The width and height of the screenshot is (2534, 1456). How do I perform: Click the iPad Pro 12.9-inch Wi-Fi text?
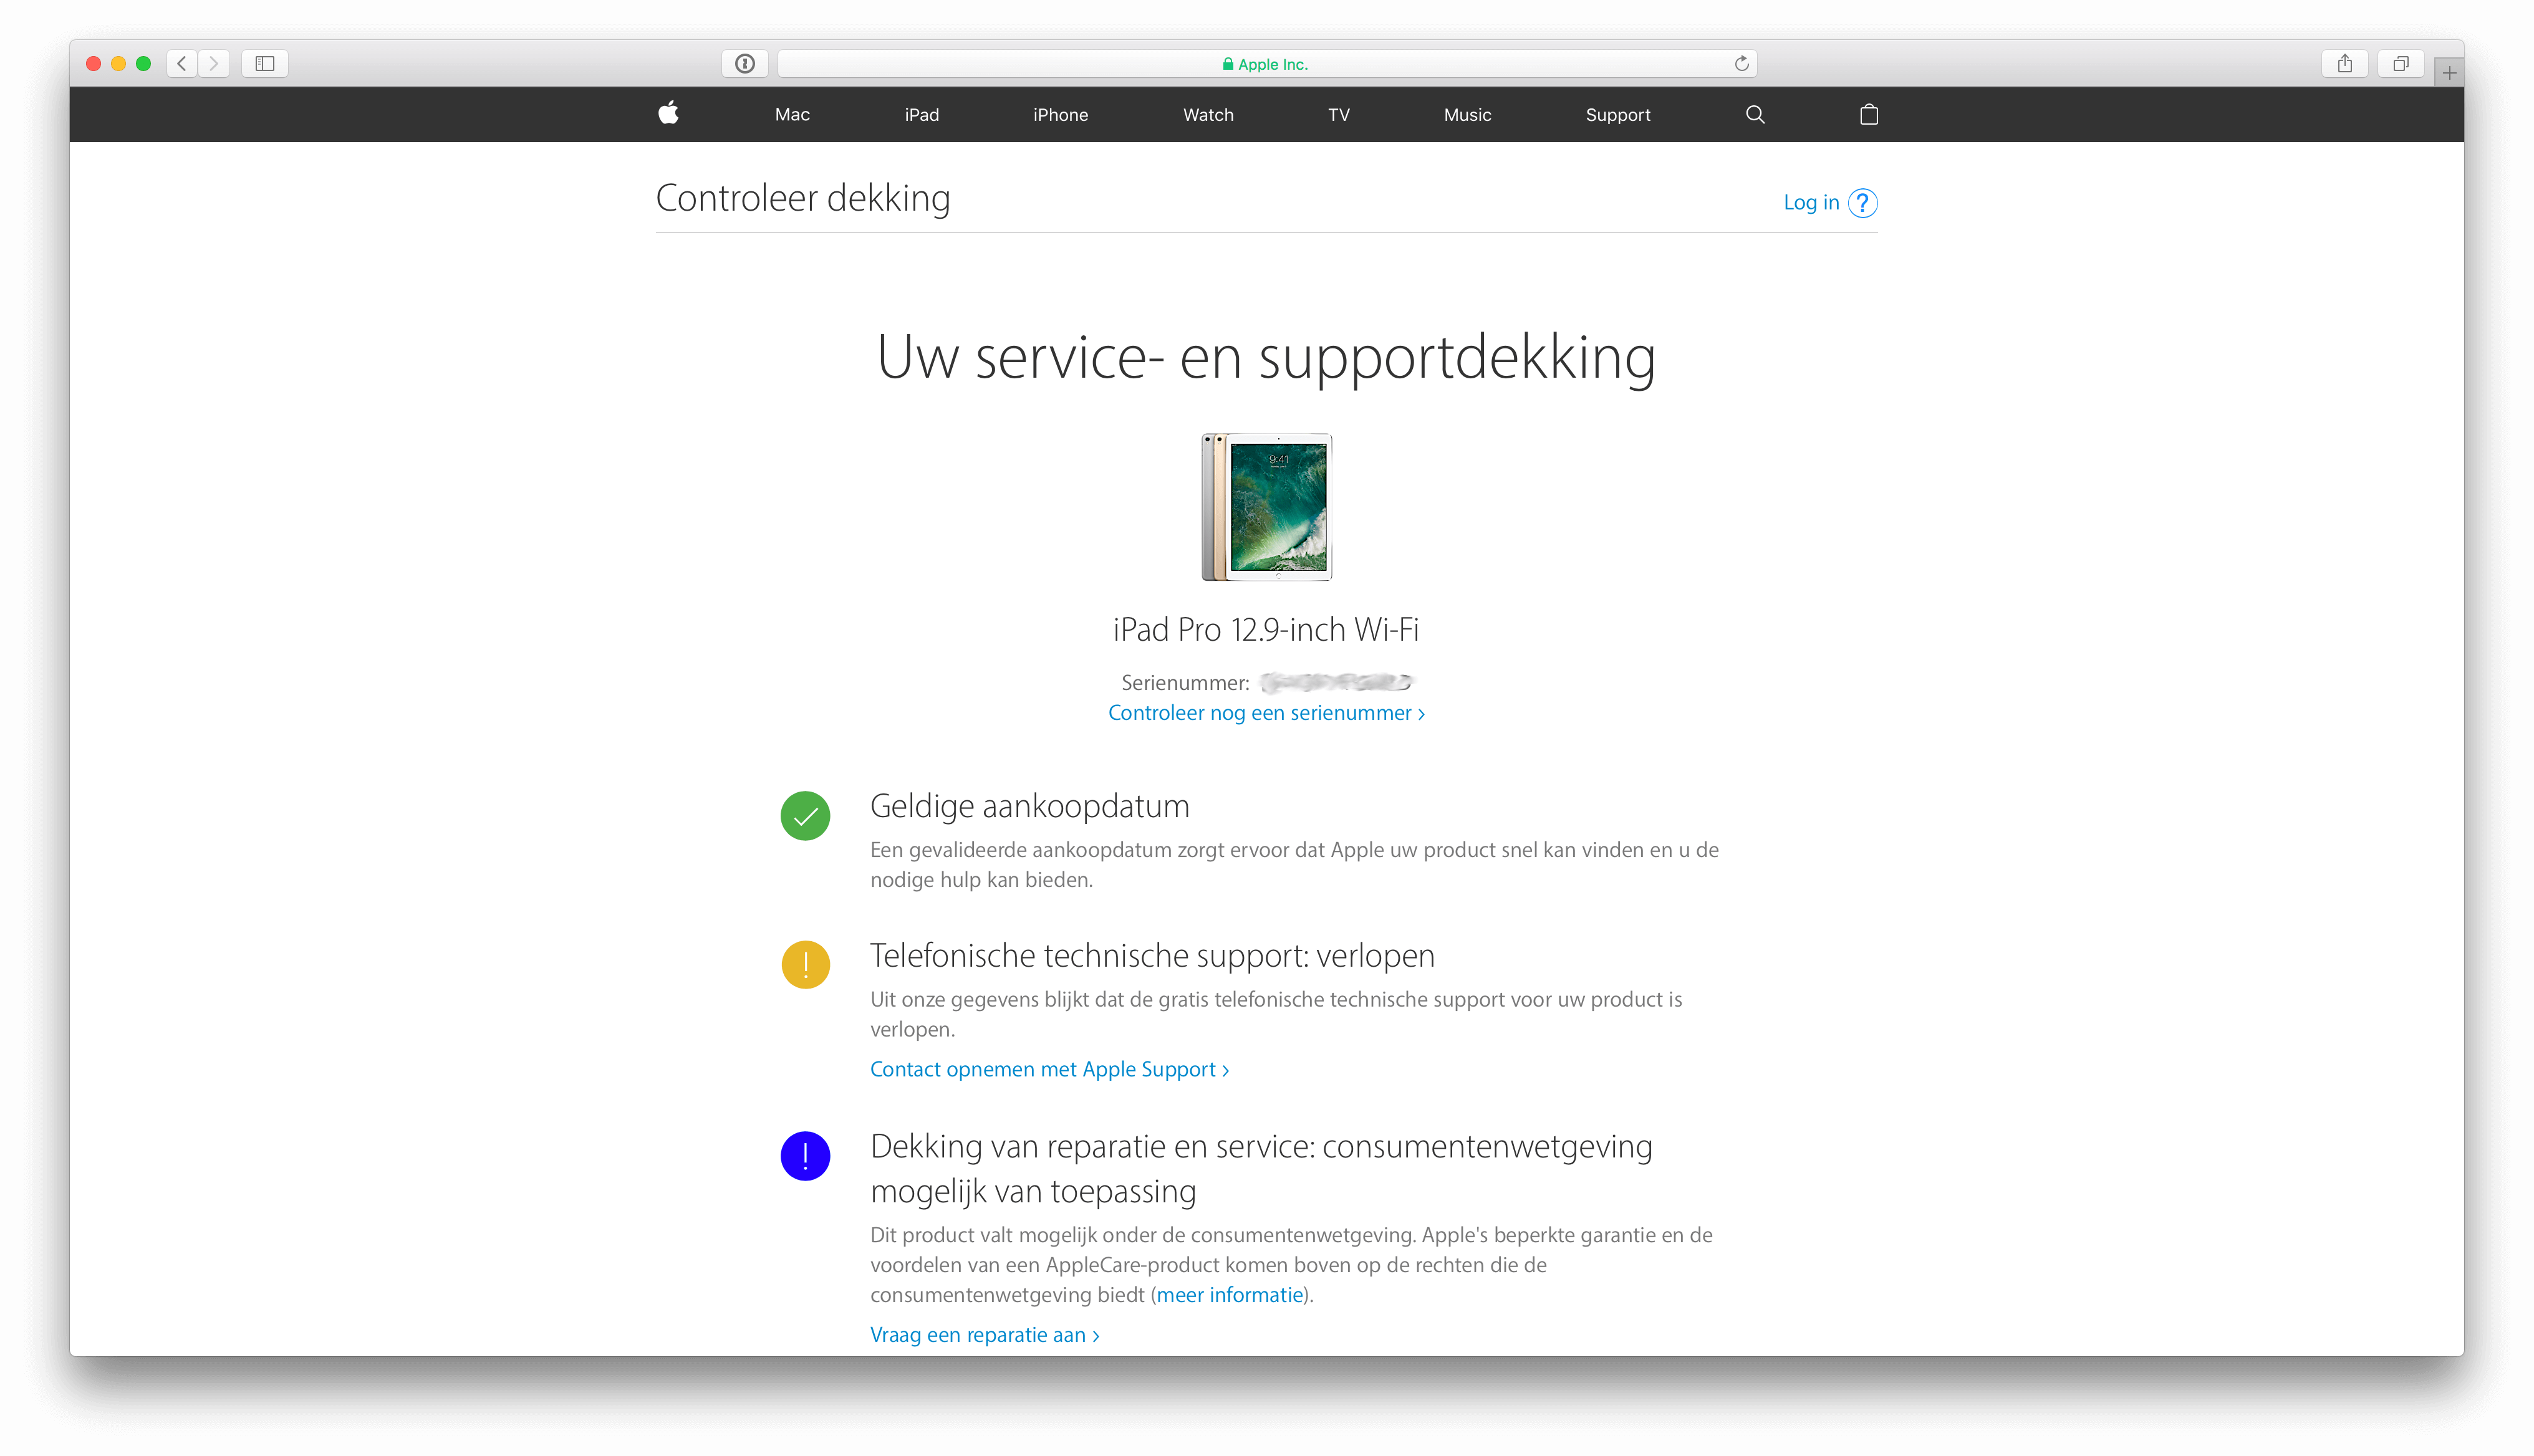click(x=1266, y=630)
